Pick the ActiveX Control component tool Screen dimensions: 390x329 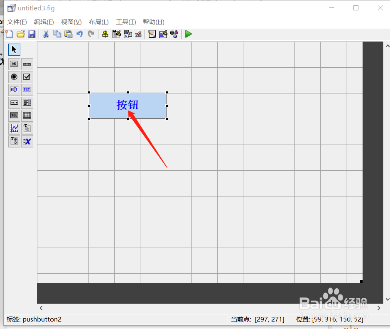(x=27, y=141)
